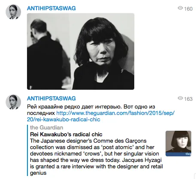Viewport: 196px width, 179px height.
Task: Select the 163 view count number
Action: [188, 99]
